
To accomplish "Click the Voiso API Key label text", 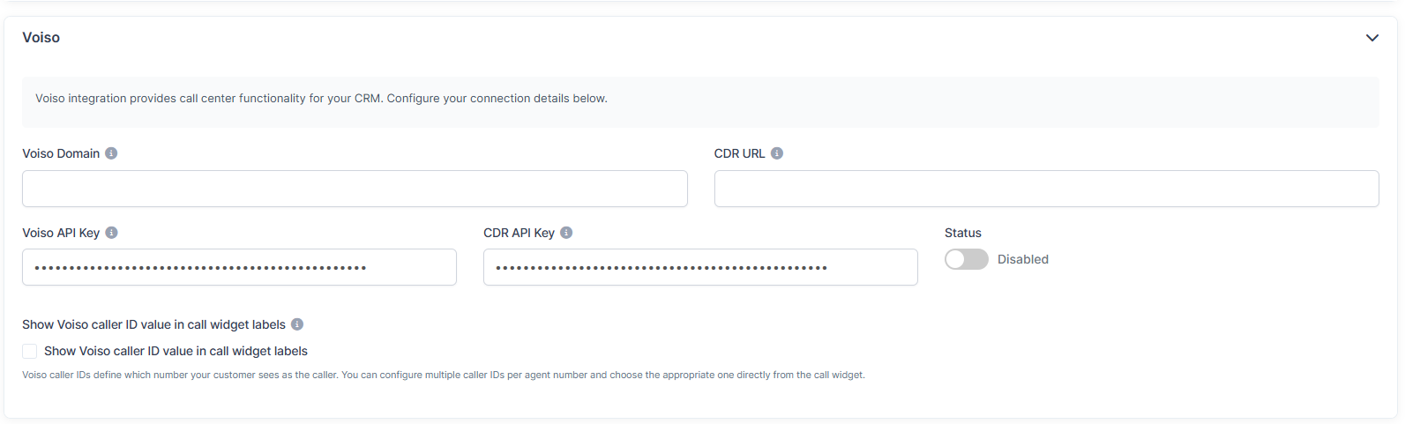I will 61,233.
